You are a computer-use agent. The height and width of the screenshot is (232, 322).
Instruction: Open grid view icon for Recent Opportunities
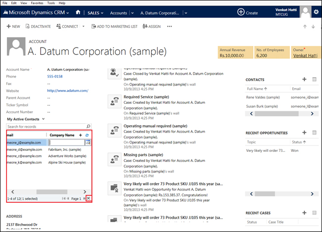(314, 133)
